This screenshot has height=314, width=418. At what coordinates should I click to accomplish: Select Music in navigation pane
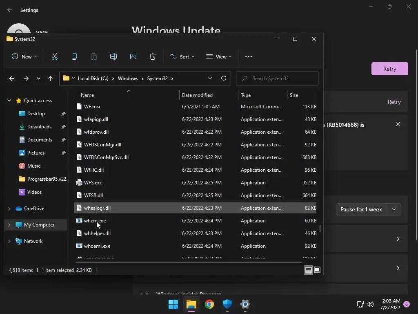click(x=33, y=166)
